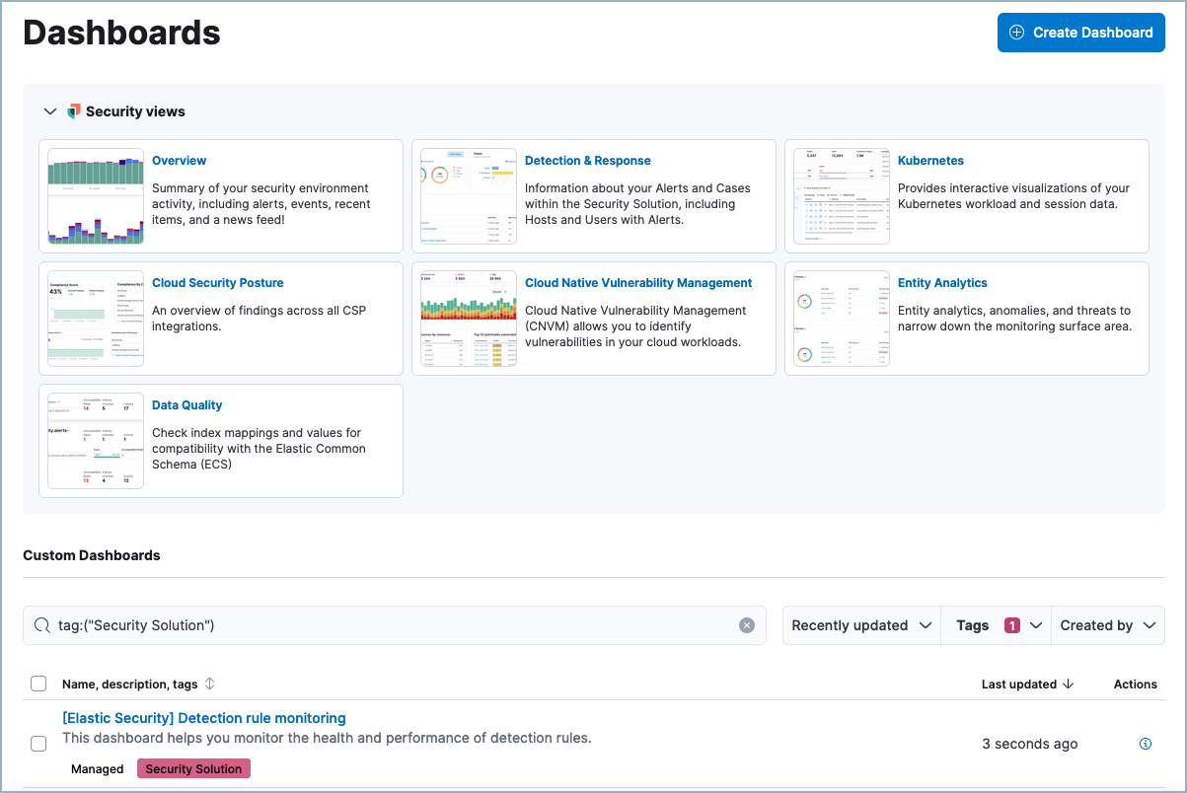Collapse the Security views section
1187x793 pixels.
(50, 111)
